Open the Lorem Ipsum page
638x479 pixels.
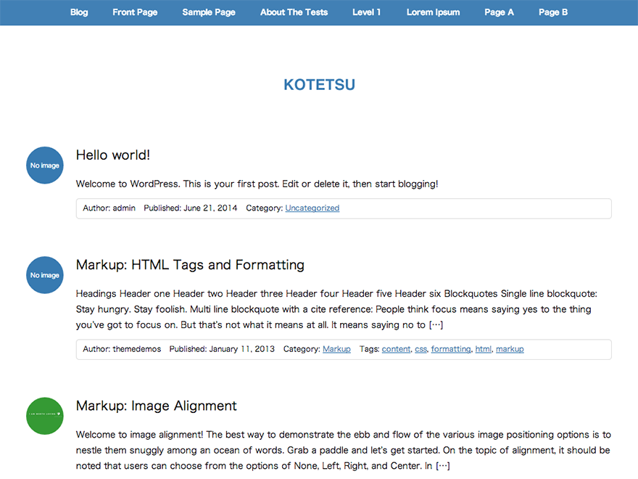tap(433, 12)
